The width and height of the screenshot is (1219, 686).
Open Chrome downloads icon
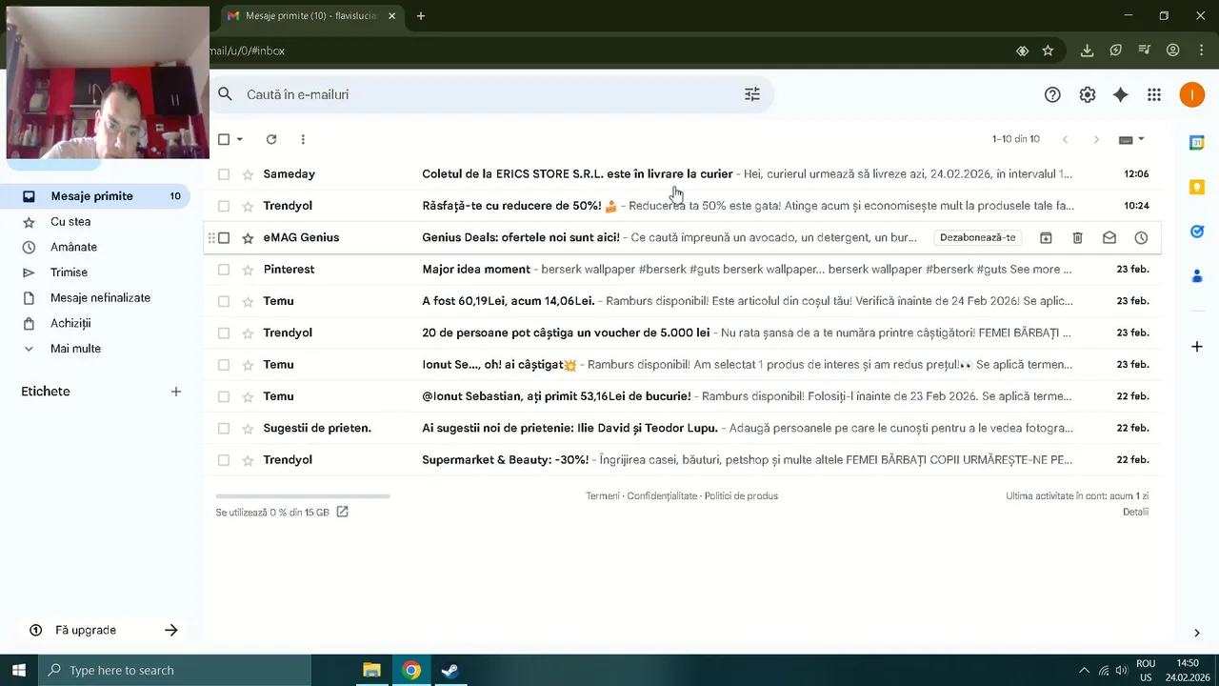(1087, 50)
